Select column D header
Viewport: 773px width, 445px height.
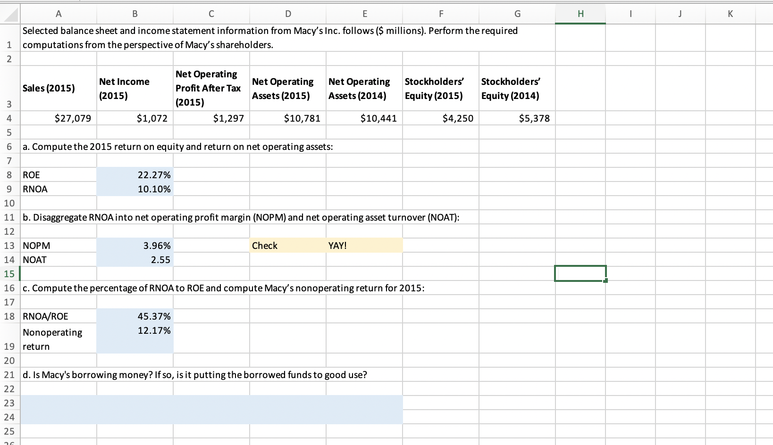coord(288,14)
